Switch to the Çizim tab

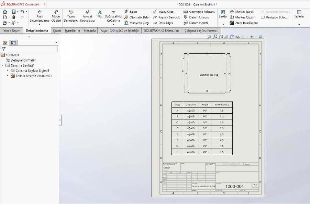[56, 30]
